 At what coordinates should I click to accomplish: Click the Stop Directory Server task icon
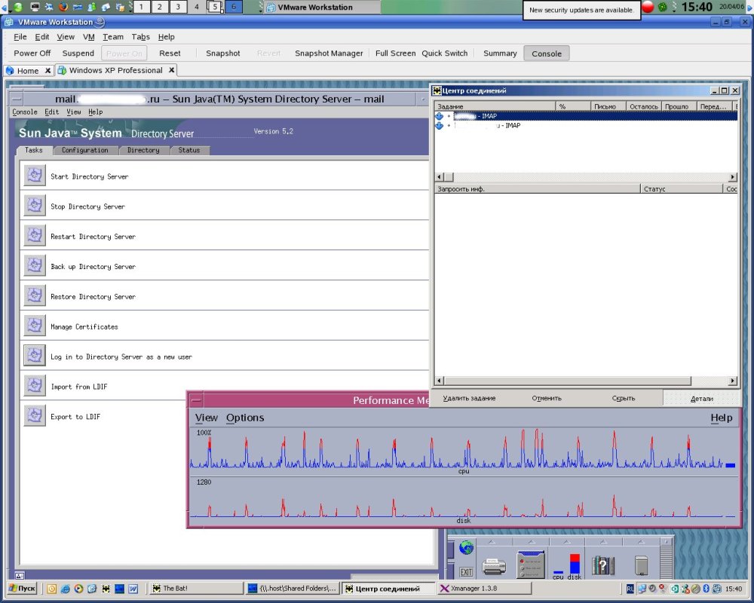point(35,206)
